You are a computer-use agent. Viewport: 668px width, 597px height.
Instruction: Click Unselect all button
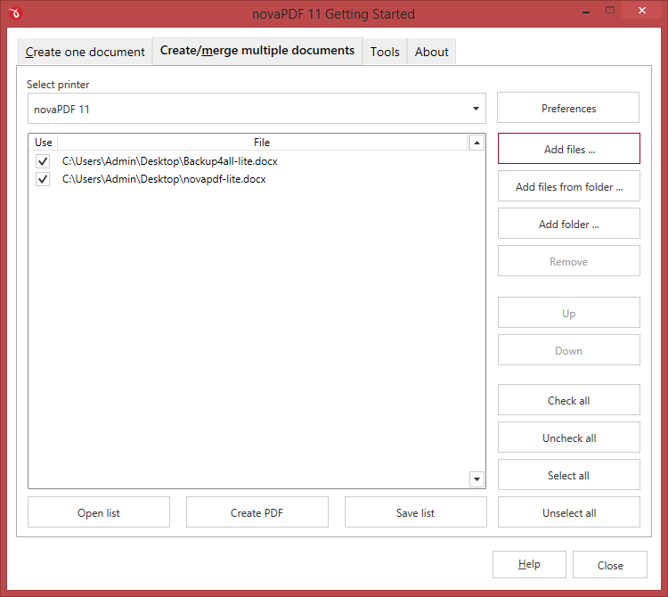(x=569, y=512)
